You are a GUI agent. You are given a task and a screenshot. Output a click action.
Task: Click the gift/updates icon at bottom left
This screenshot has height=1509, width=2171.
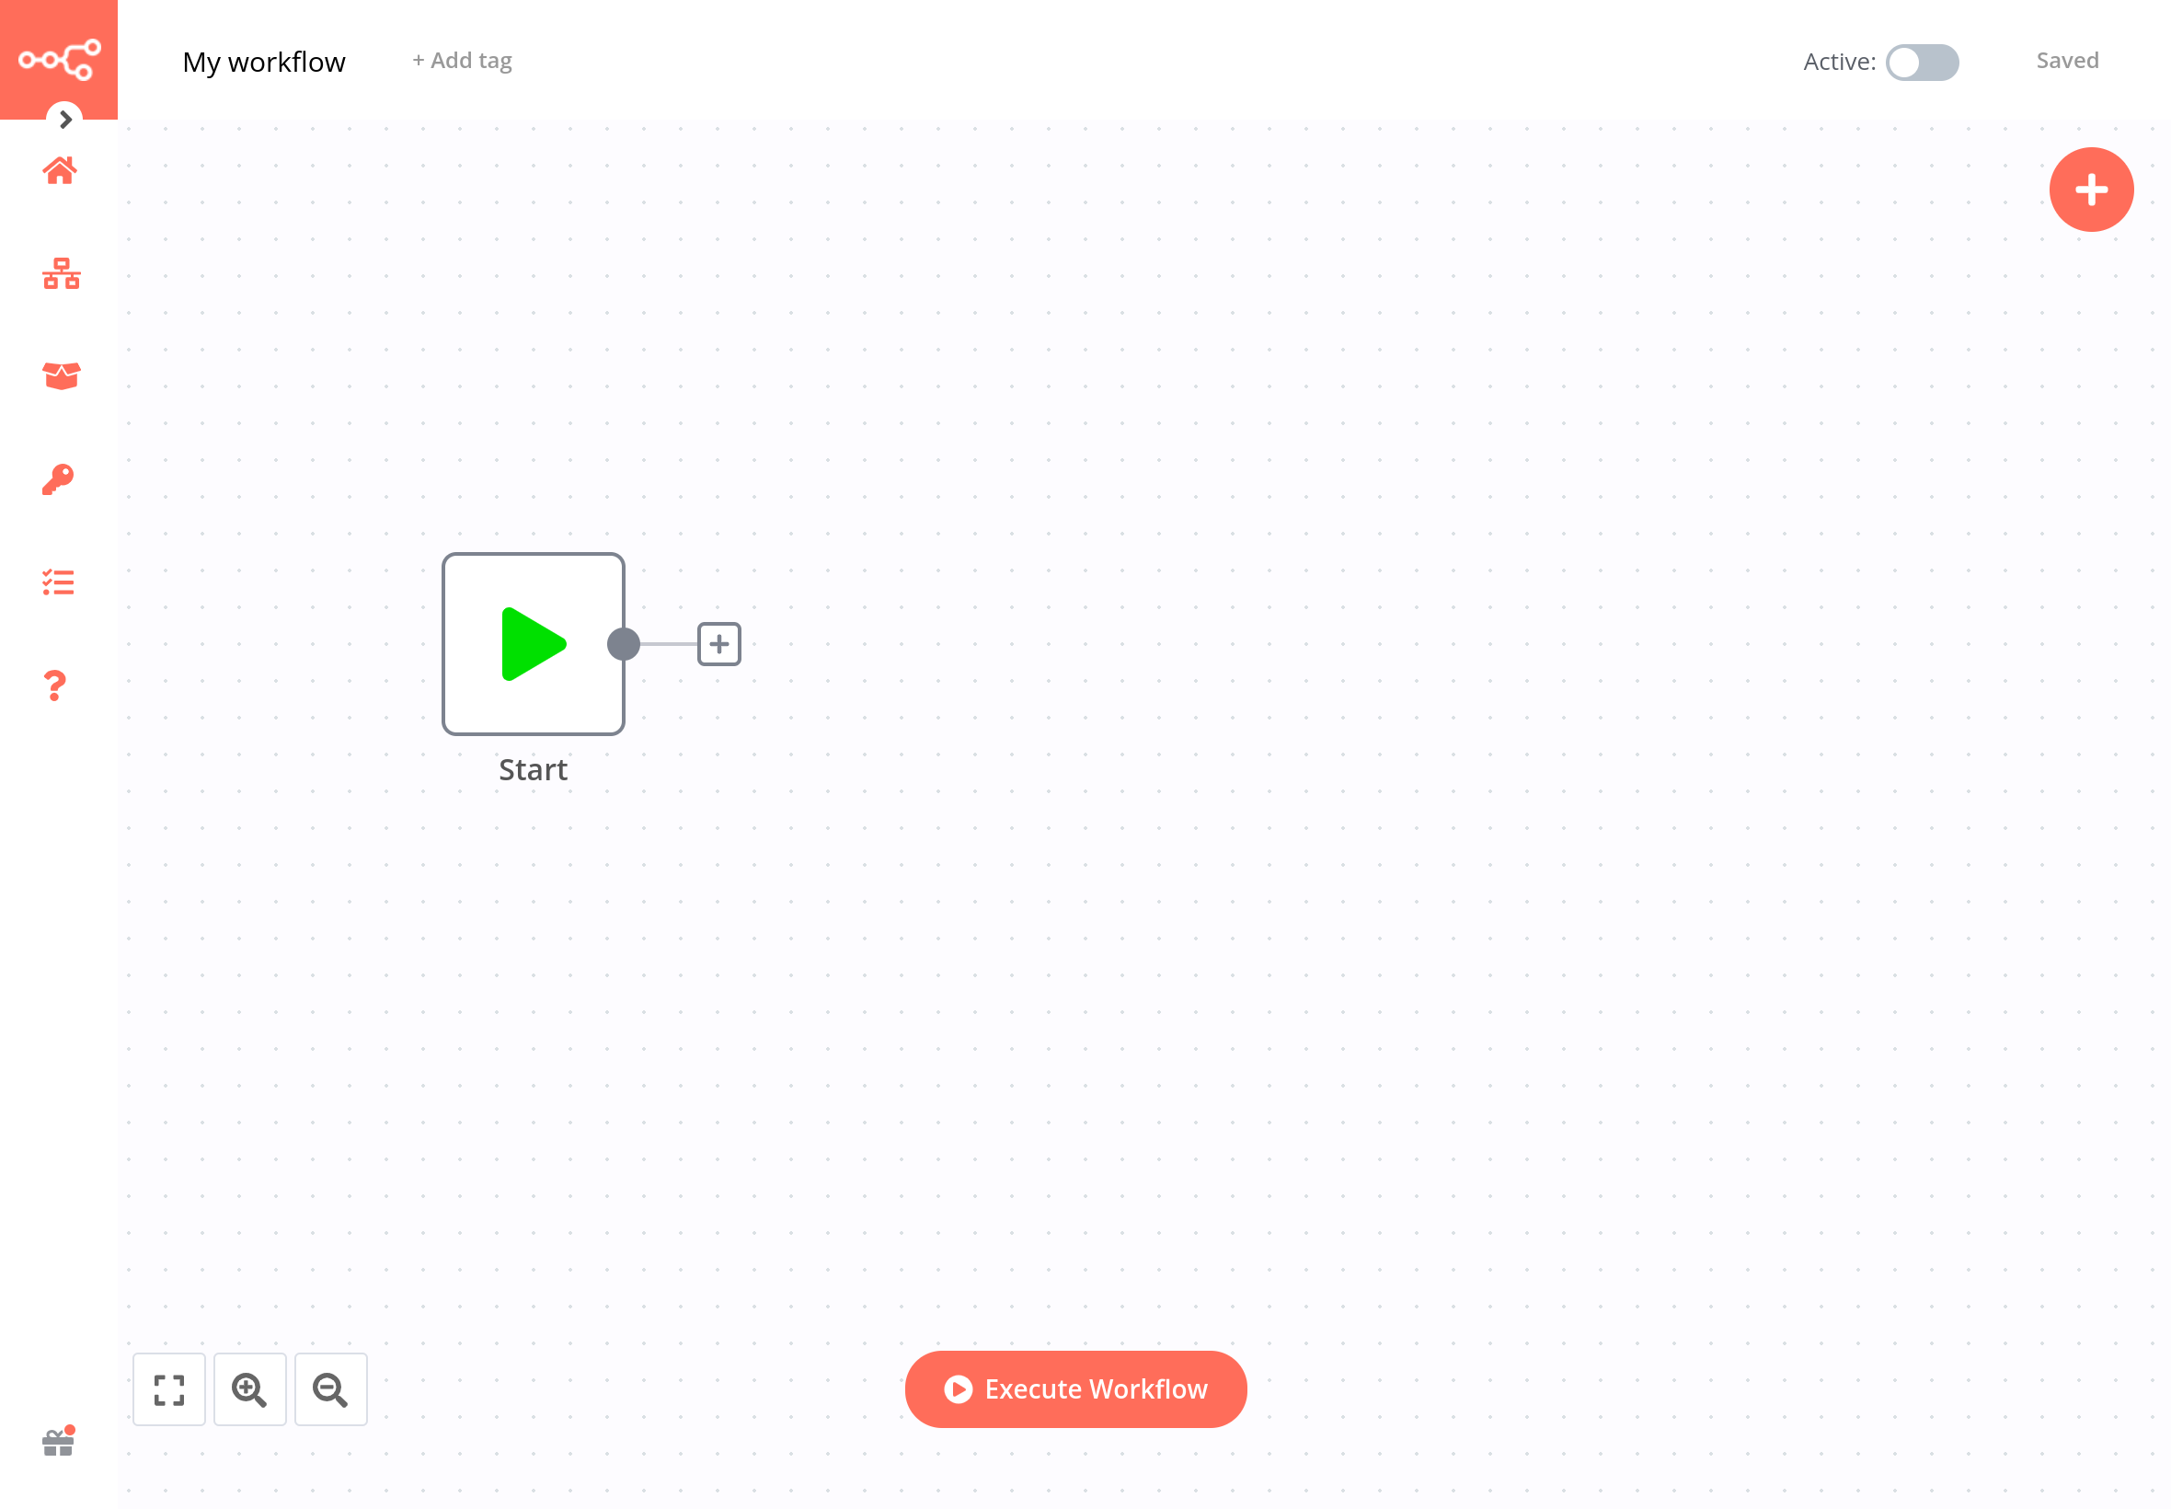pos(58,1442)
